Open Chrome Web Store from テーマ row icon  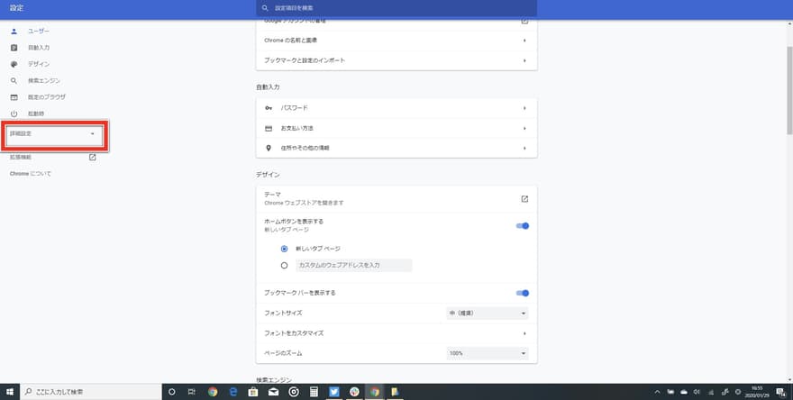tap(524, 198)
